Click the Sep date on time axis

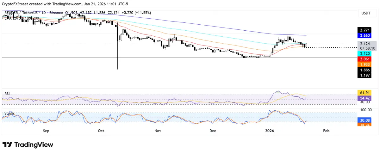[46, 131]
